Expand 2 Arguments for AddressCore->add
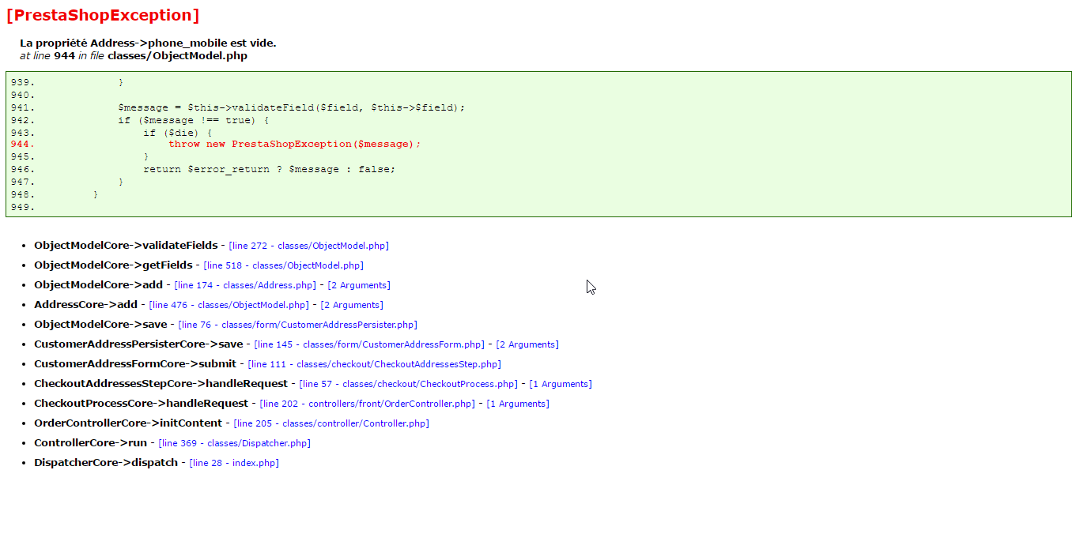 click(352, 305)
